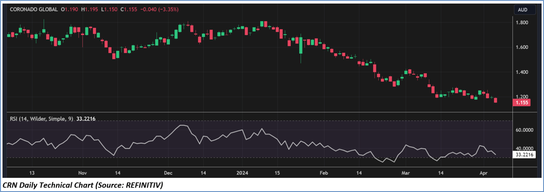Click the last red candlestick at the chart's end
544x192 pixels.
[x=495, y=100]
